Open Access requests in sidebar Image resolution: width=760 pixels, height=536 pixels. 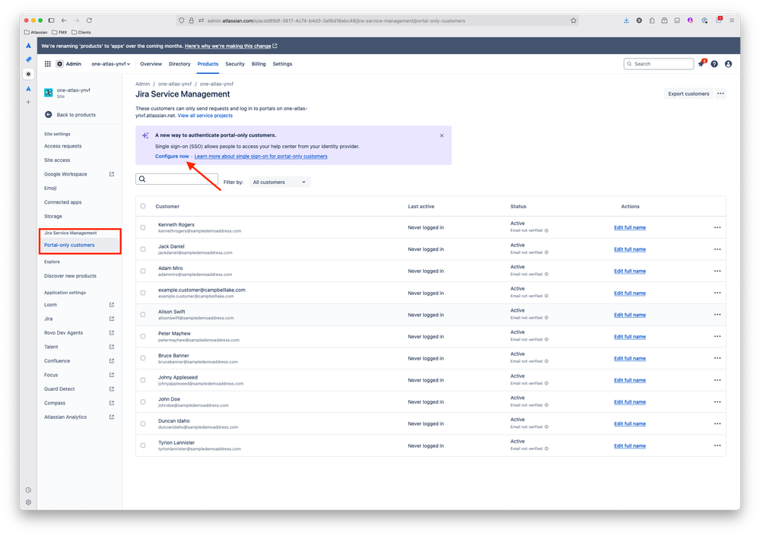tap(63, 146)
